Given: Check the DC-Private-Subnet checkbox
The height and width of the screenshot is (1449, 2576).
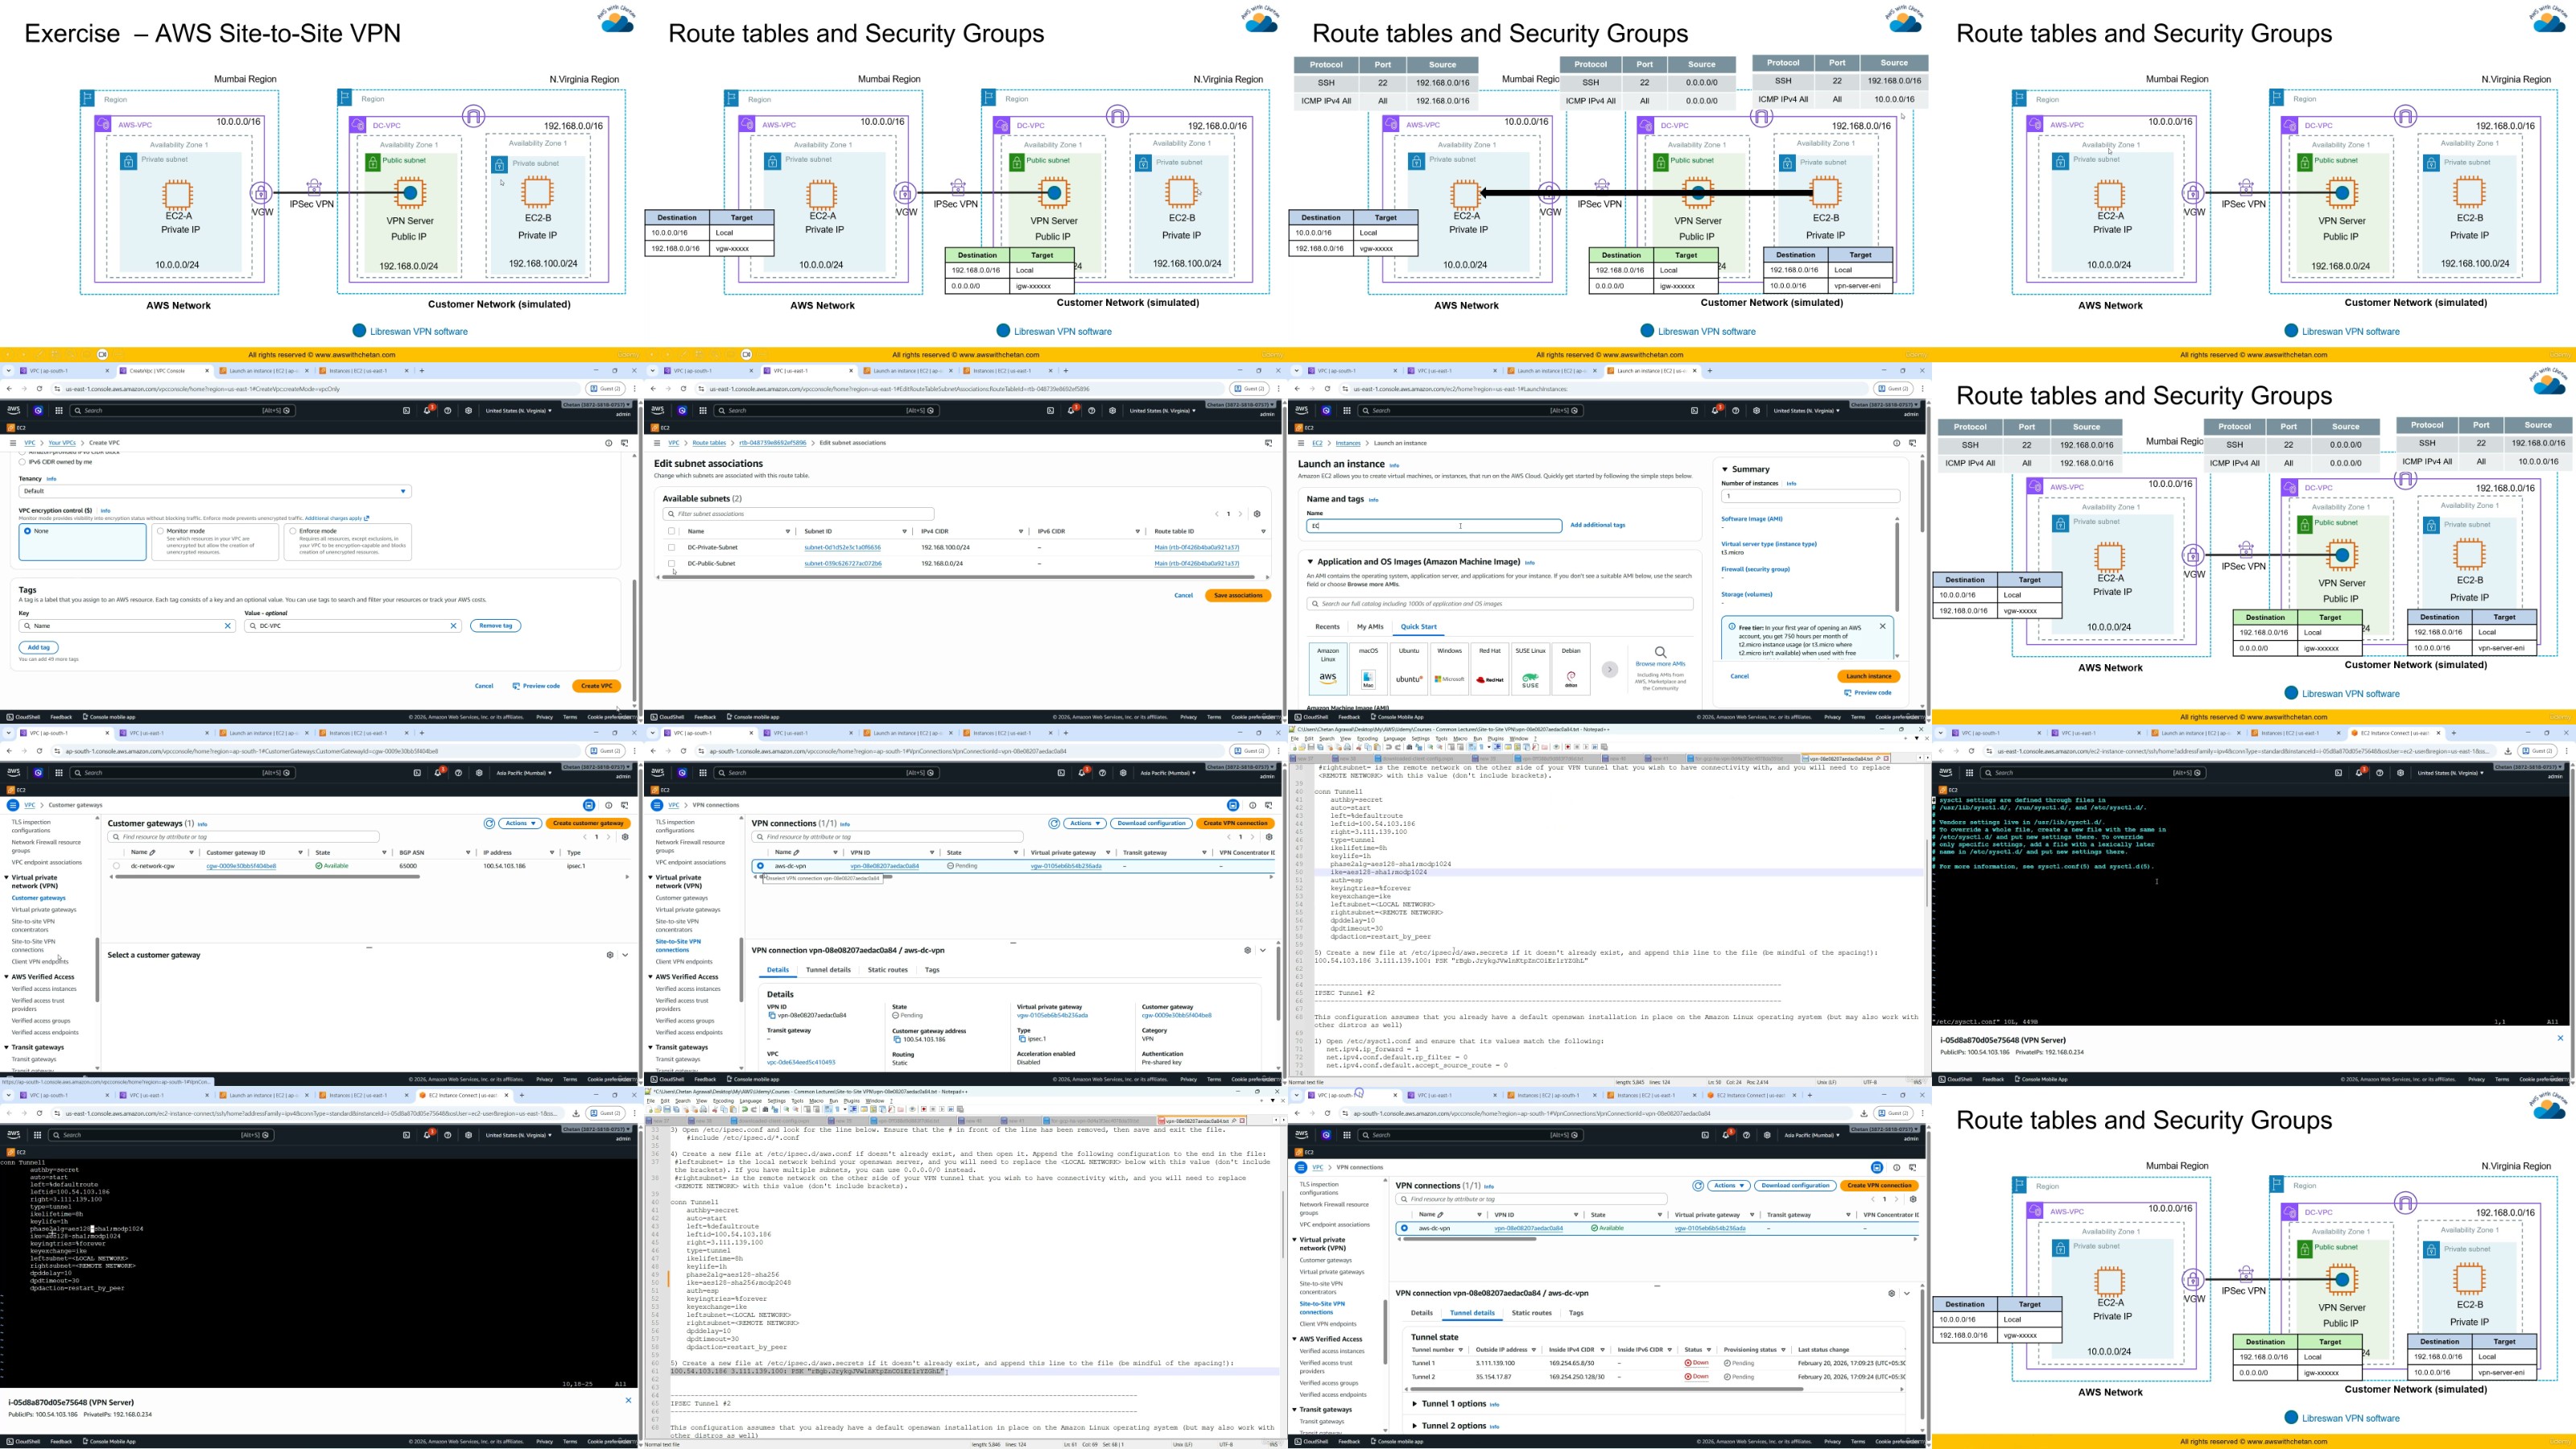Looking at the screenshot, I should point(672,547).
